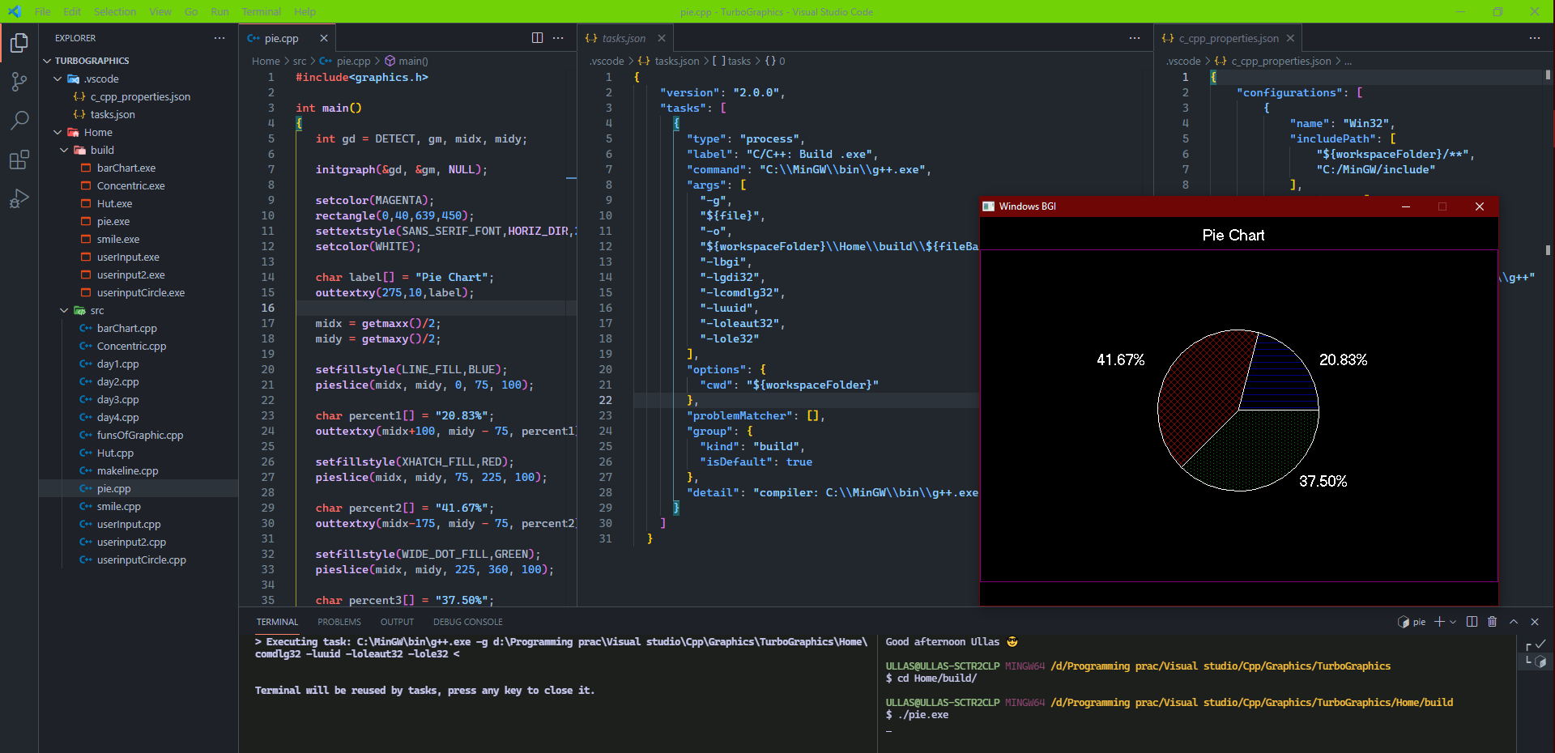Open Hut.exe in the build folder
Image resolution: width=1555 pixels, height=753 pixels.
click(114, 203)
